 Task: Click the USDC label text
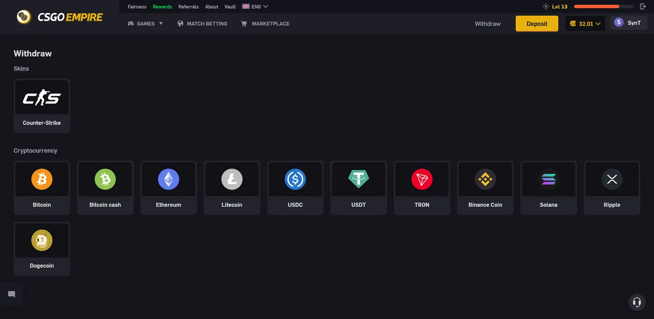tap(295, 205)
